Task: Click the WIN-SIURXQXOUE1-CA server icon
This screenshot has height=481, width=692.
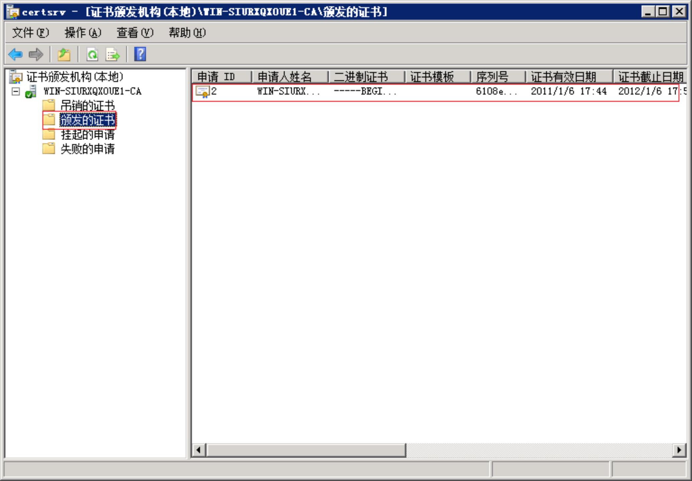Action: 31,91
